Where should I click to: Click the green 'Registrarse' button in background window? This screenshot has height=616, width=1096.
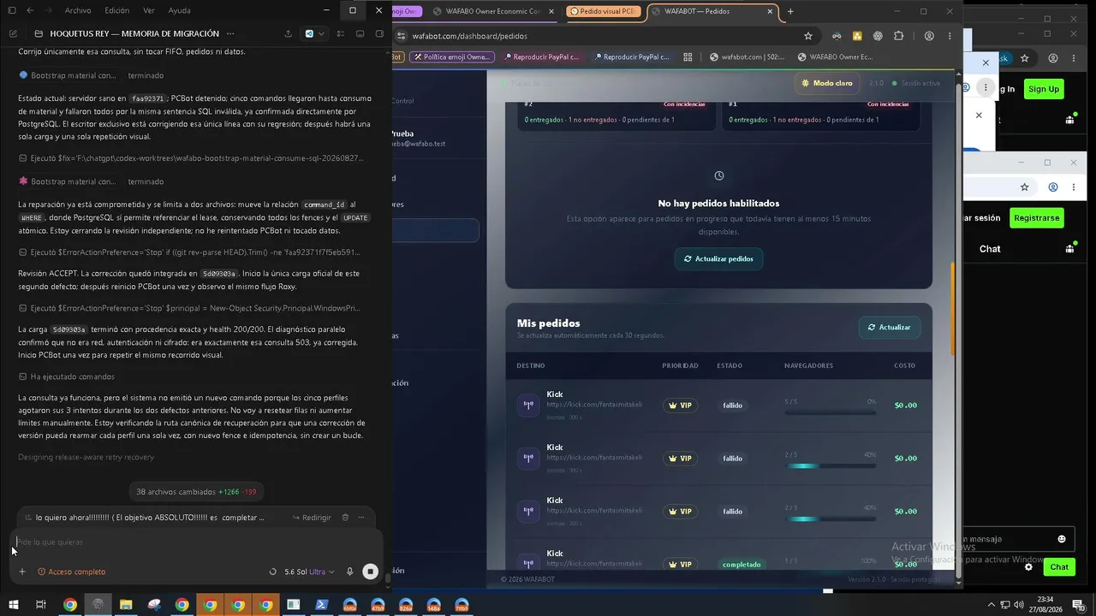point(1037,218)
